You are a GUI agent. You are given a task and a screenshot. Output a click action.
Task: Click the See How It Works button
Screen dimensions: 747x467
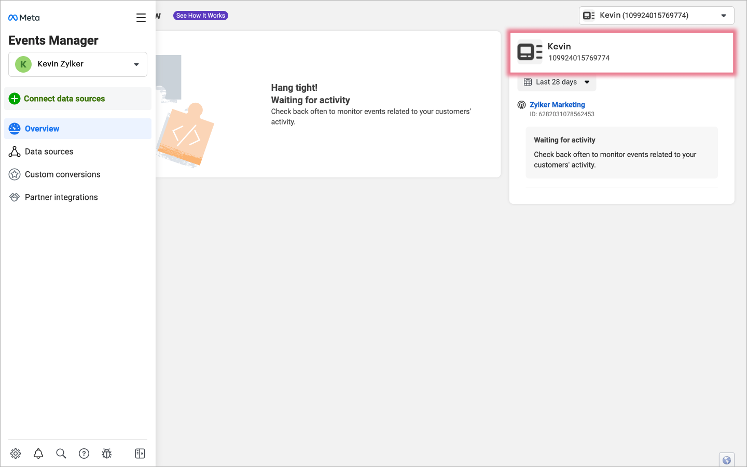(201, 16)
